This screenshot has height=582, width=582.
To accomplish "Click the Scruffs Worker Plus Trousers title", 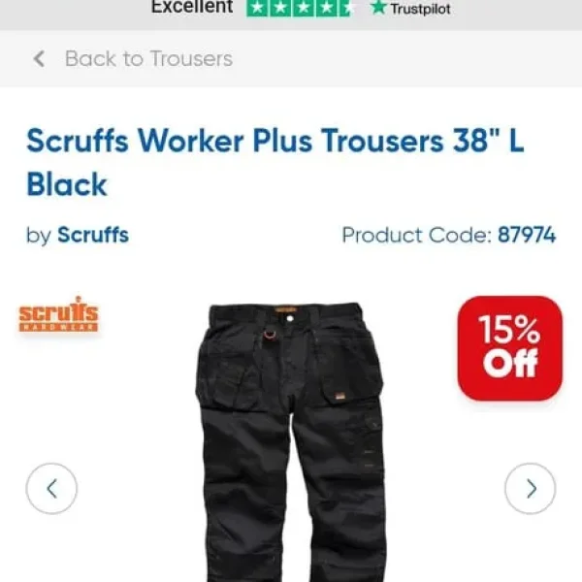I will pos(275,162).
